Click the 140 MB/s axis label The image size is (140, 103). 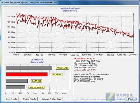pos(11,17)
